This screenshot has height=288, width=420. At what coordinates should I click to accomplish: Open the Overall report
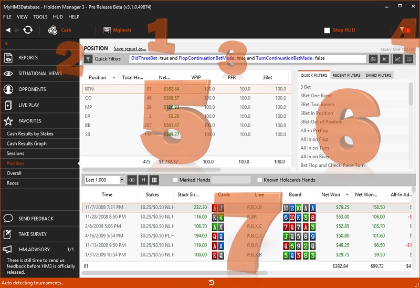coord(40,173)
